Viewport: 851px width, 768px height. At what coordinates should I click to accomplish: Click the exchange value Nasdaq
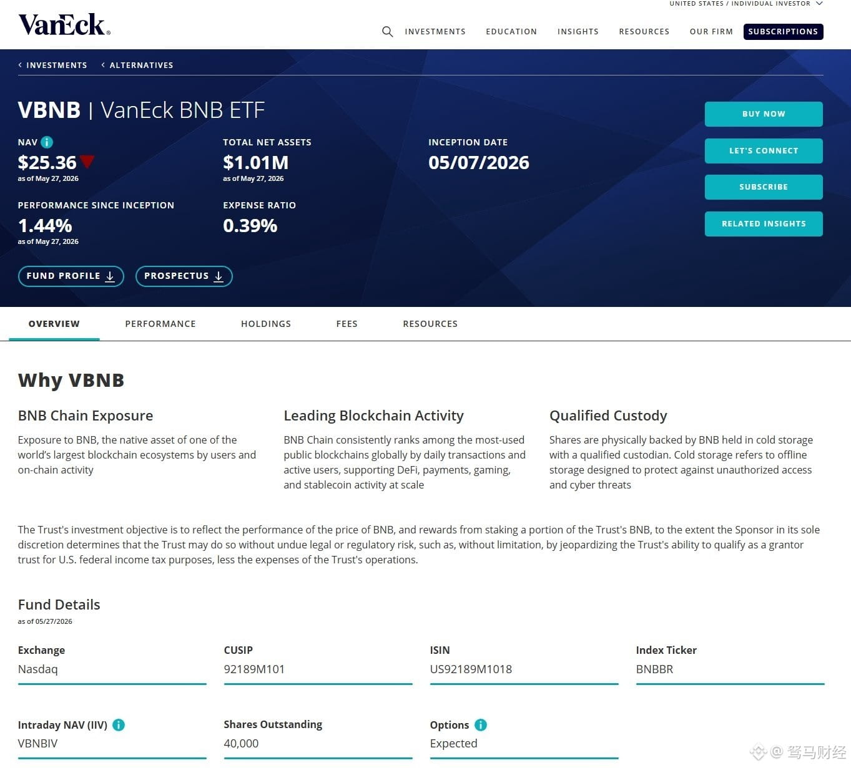[38, 669]
